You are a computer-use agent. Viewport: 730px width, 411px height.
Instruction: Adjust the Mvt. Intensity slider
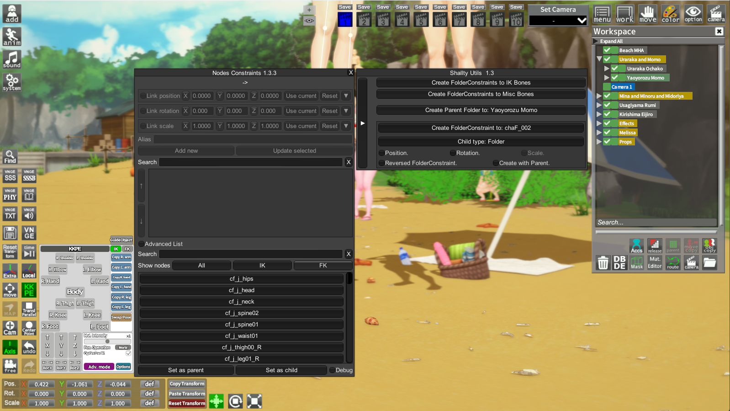[107, 342]
